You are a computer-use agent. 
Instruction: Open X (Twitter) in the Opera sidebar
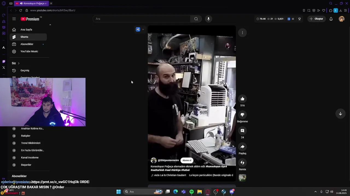(4, 68)
